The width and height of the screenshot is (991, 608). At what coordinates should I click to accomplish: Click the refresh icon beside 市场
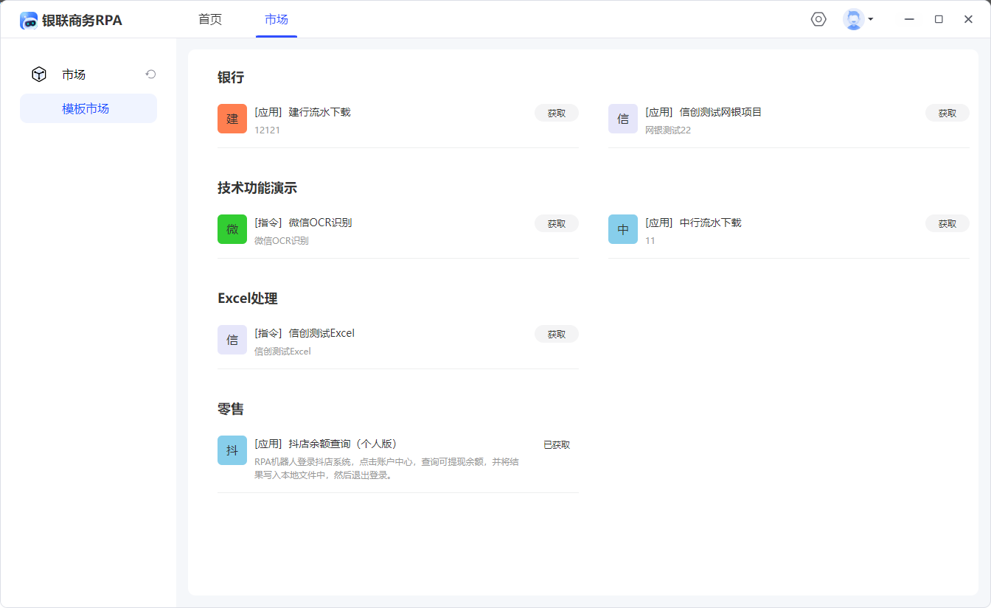(150, 74)
